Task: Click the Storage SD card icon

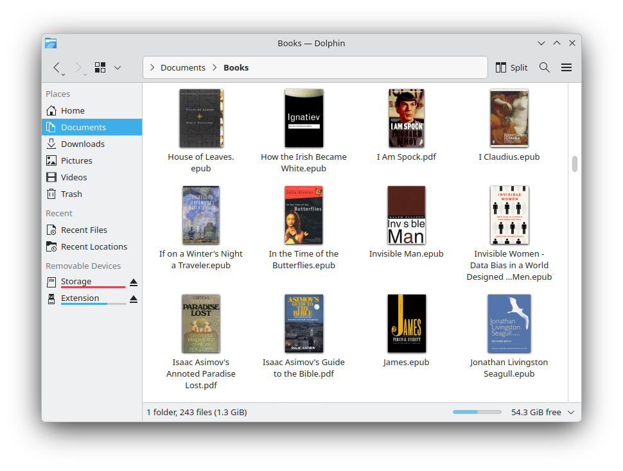Action: point(51,282)
